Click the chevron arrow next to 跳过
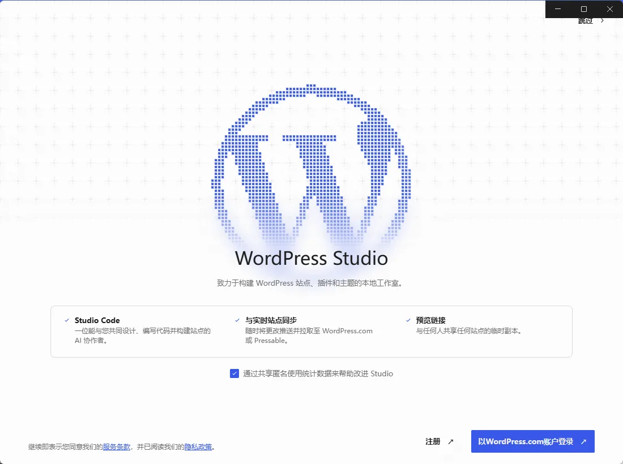Image resolution: width=623 pixels, height=464 pixels. [603, 20]
